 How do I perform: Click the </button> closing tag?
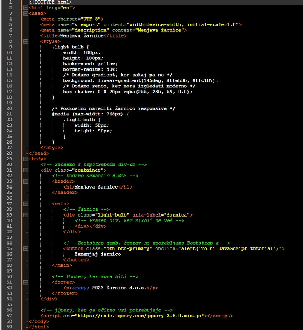tap(76, 260)
